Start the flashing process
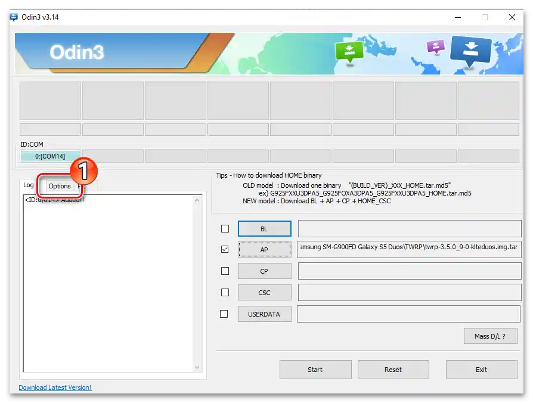 (315, 370)
